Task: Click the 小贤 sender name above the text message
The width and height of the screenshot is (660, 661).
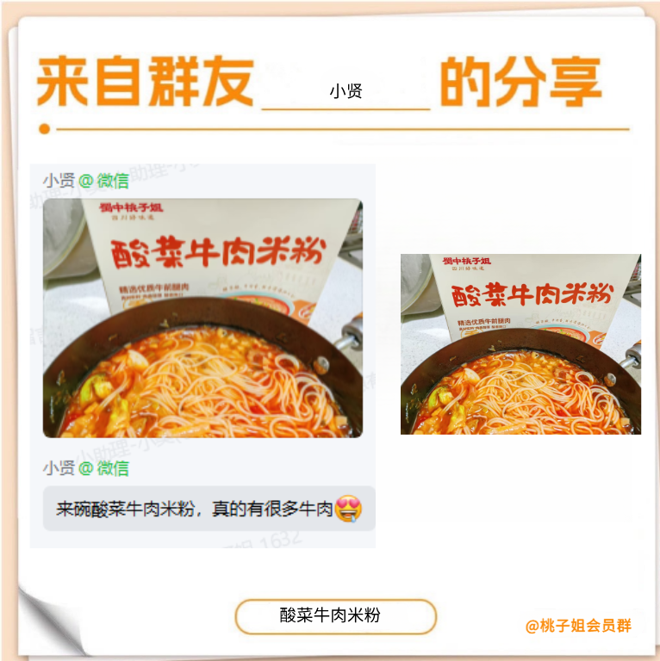Action: (59, 468)
